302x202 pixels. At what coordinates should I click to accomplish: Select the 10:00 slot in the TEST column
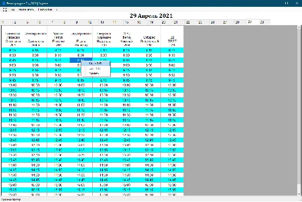coord(172,85)
